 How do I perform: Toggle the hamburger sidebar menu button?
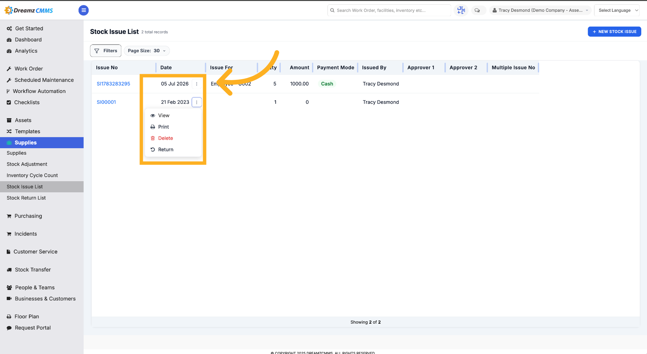point(84,10)
